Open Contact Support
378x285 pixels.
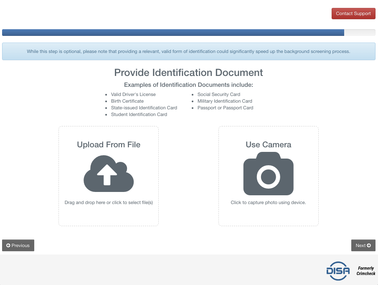tap(353, 13)
